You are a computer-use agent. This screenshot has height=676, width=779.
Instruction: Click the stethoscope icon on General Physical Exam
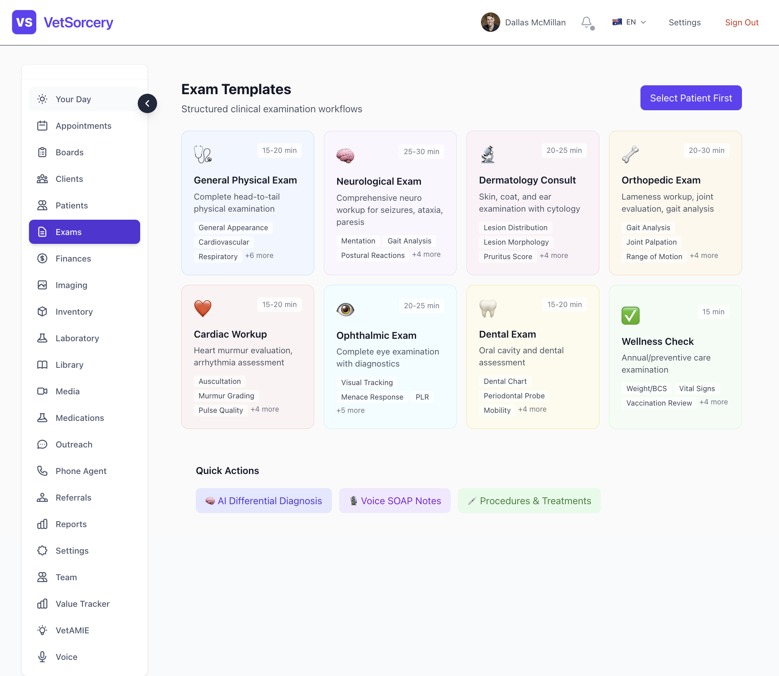coord(203,154)
